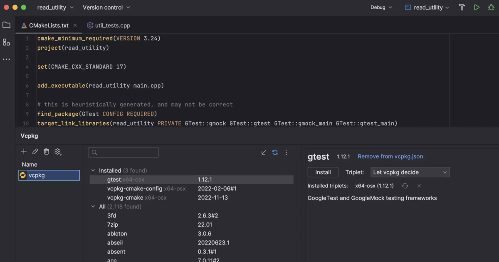Open vcpkg settings with the gear icon

pos(58,151)
